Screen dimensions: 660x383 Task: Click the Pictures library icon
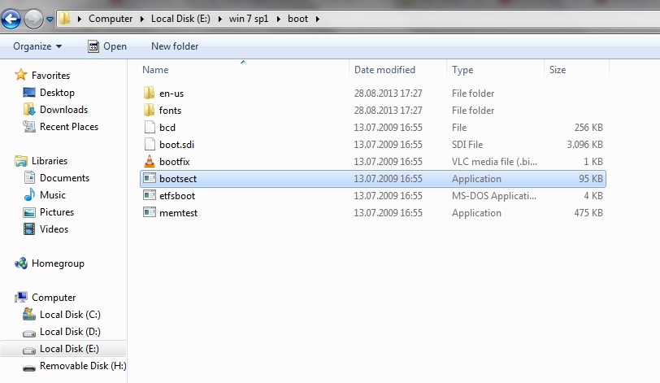pyautogui.click(x=29, y=212)
